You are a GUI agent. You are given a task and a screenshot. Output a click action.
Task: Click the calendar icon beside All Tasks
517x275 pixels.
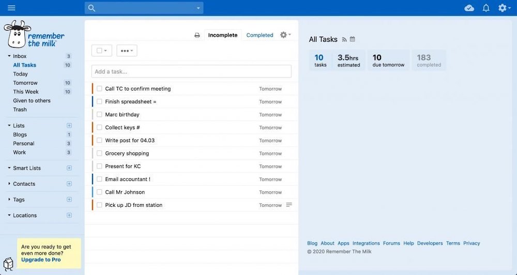353,39
